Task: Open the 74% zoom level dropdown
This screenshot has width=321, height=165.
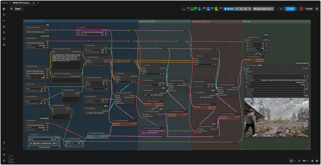Action: tap(305, 161)
